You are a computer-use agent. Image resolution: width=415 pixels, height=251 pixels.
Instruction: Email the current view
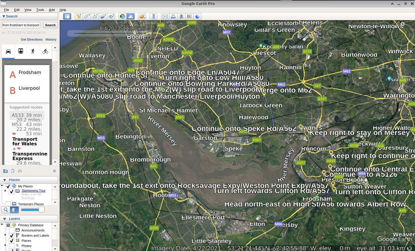point(165,16)
